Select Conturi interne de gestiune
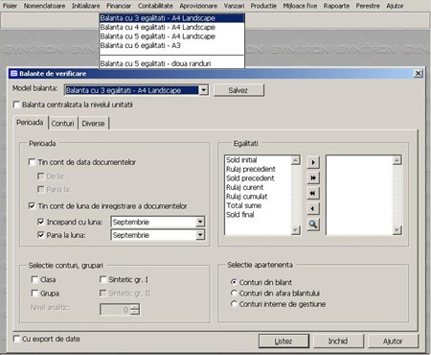 pos(234,304)
